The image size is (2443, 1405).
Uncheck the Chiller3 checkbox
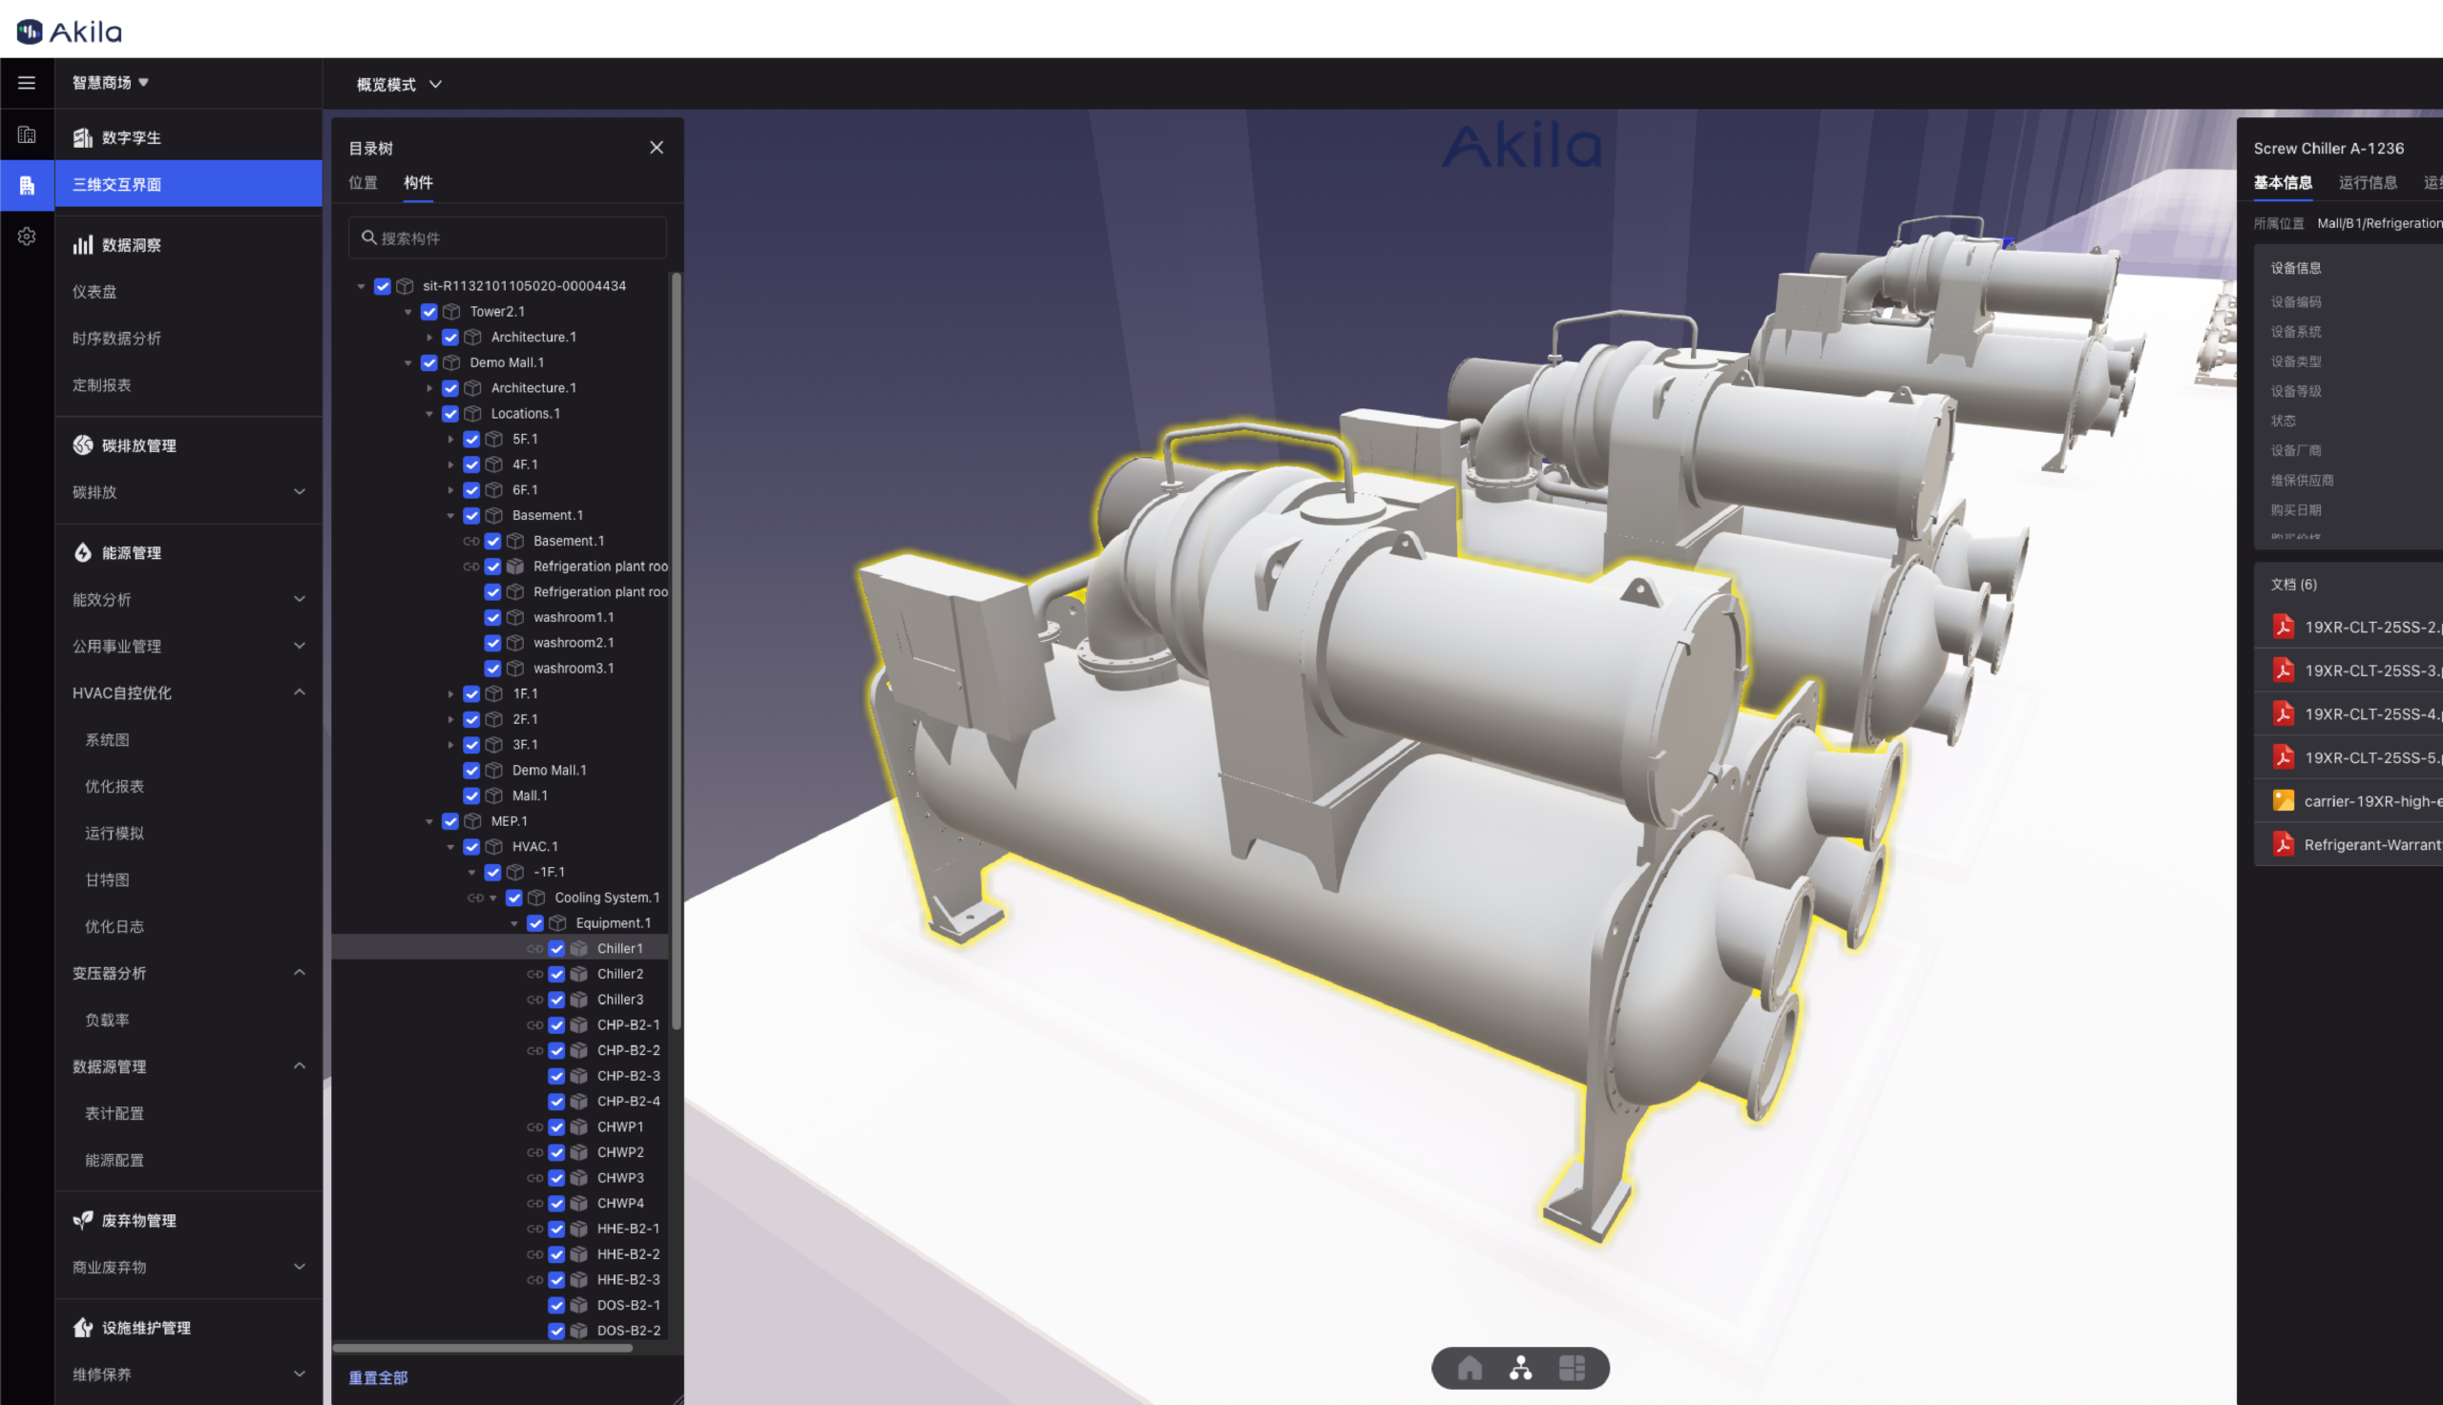tap(557, 1000)
